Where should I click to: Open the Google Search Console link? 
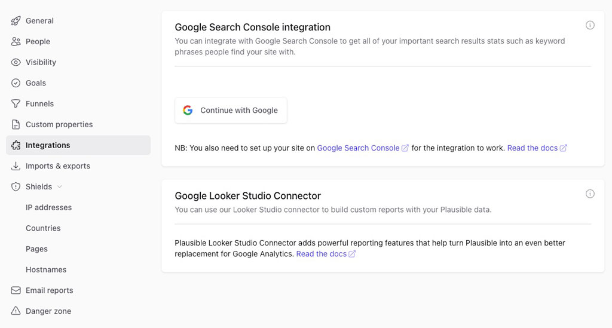[x=358, y=148]
